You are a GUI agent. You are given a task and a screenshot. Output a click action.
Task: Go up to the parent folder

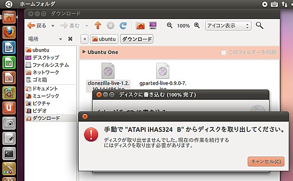pos(98,25)
